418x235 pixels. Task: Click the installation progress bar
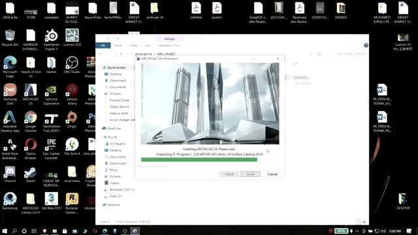click(x=210, y=159)
